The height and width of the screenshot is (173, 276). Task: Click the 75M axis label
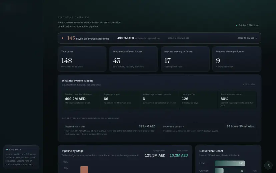click(66, 168)
